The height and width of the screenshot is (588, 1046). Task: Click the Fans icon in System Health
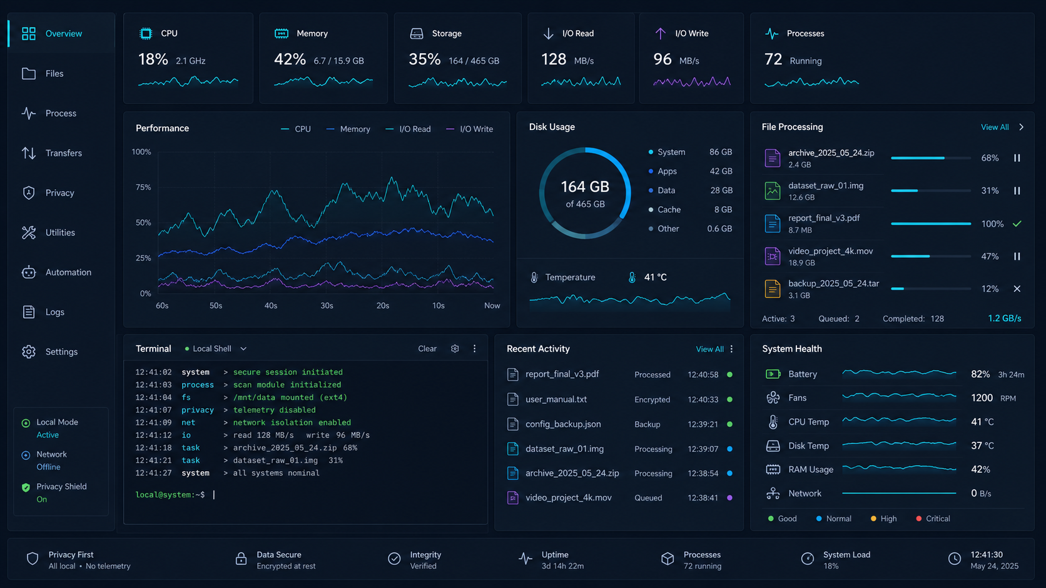pyautogui.click(x=773, y=398)
